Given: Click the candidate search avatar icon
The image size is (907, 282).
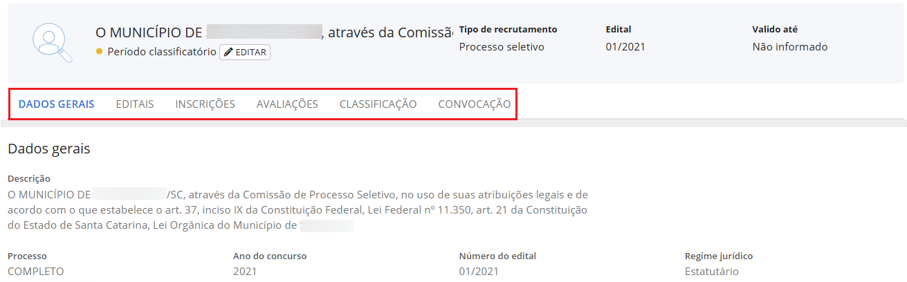Looking at the screenshot, I should click(x=53, y=43).
